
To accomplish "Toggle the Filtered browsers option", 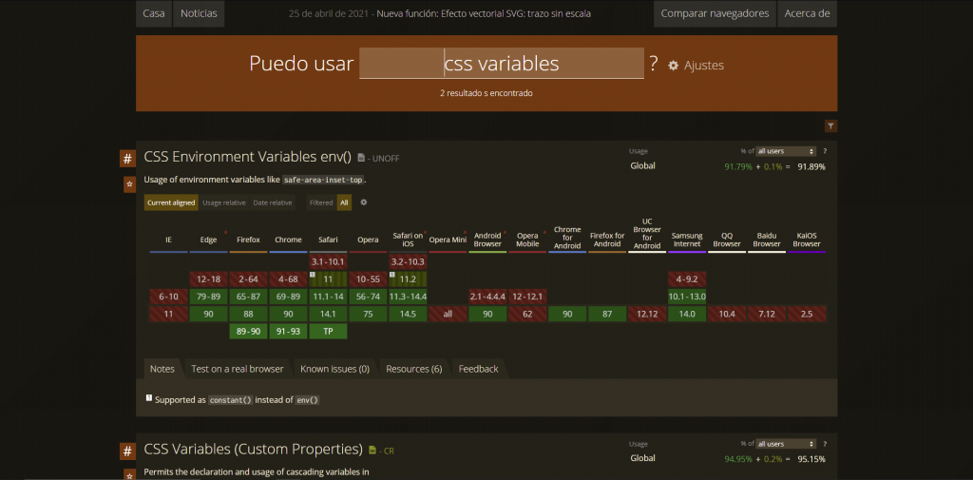I will point(321,202).
